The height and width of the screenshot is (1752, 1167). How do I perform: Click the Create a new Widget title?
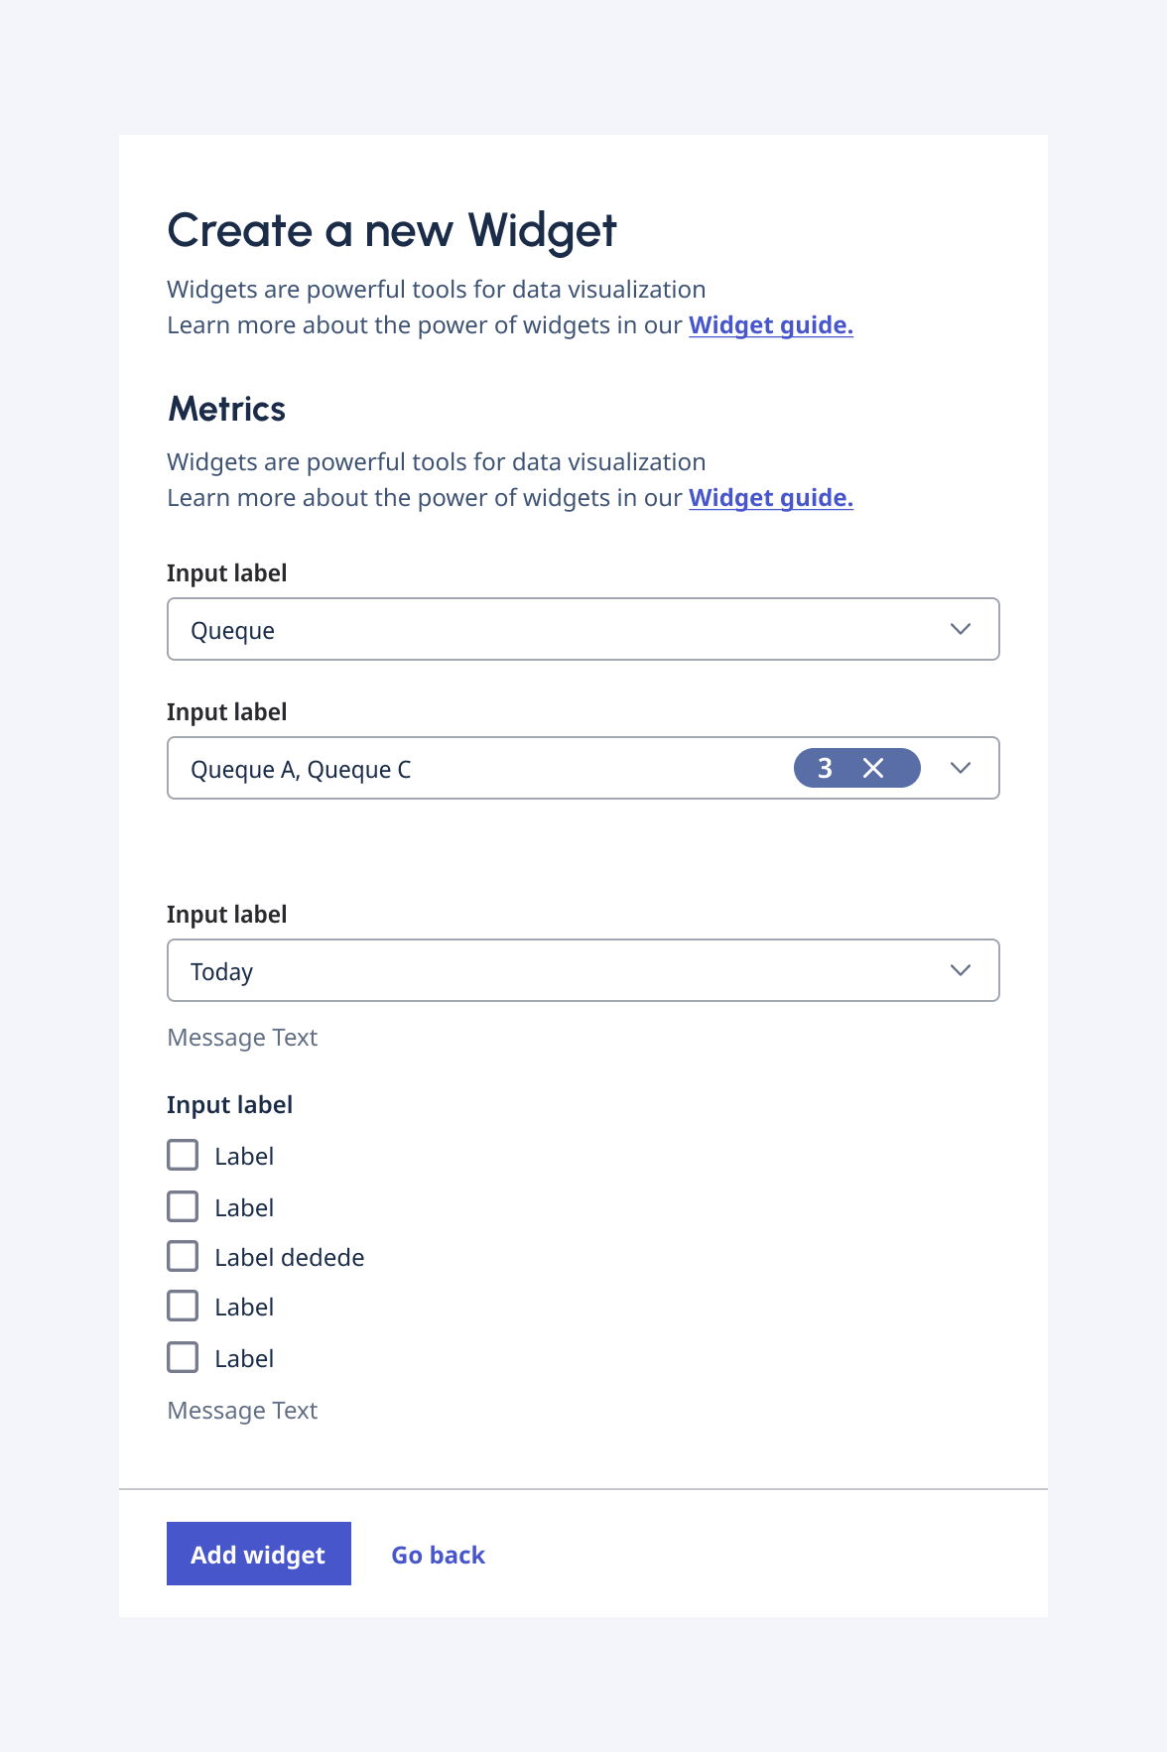pos(392,230)
